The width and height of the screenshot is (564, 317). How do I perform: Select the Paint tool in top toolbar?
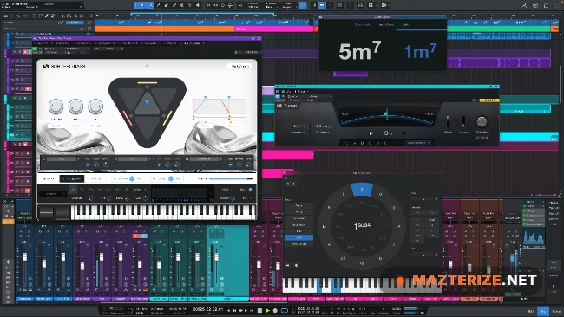(x=174, y=5)
